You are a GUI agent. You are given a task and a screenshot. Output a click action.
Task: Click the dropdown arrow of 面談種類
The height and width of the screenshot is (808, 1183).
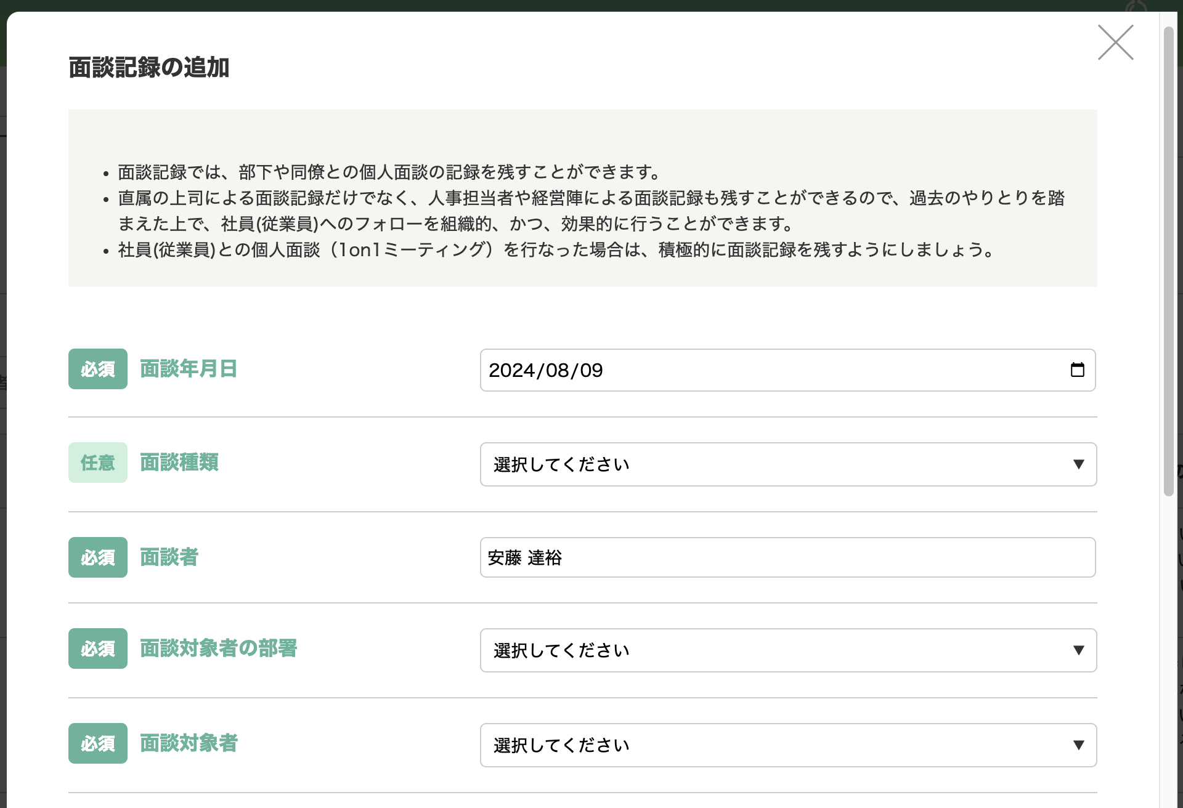pyautogui.click(x=1078, y=464)
